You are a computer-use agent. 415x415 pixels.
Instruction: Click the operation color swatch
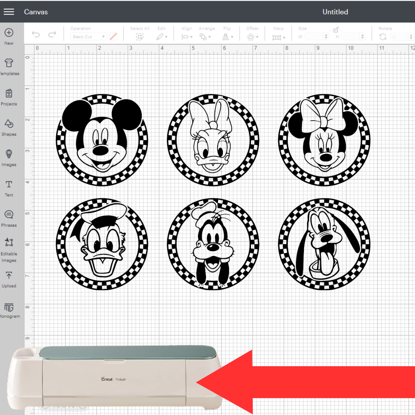(x=113, y=37)
